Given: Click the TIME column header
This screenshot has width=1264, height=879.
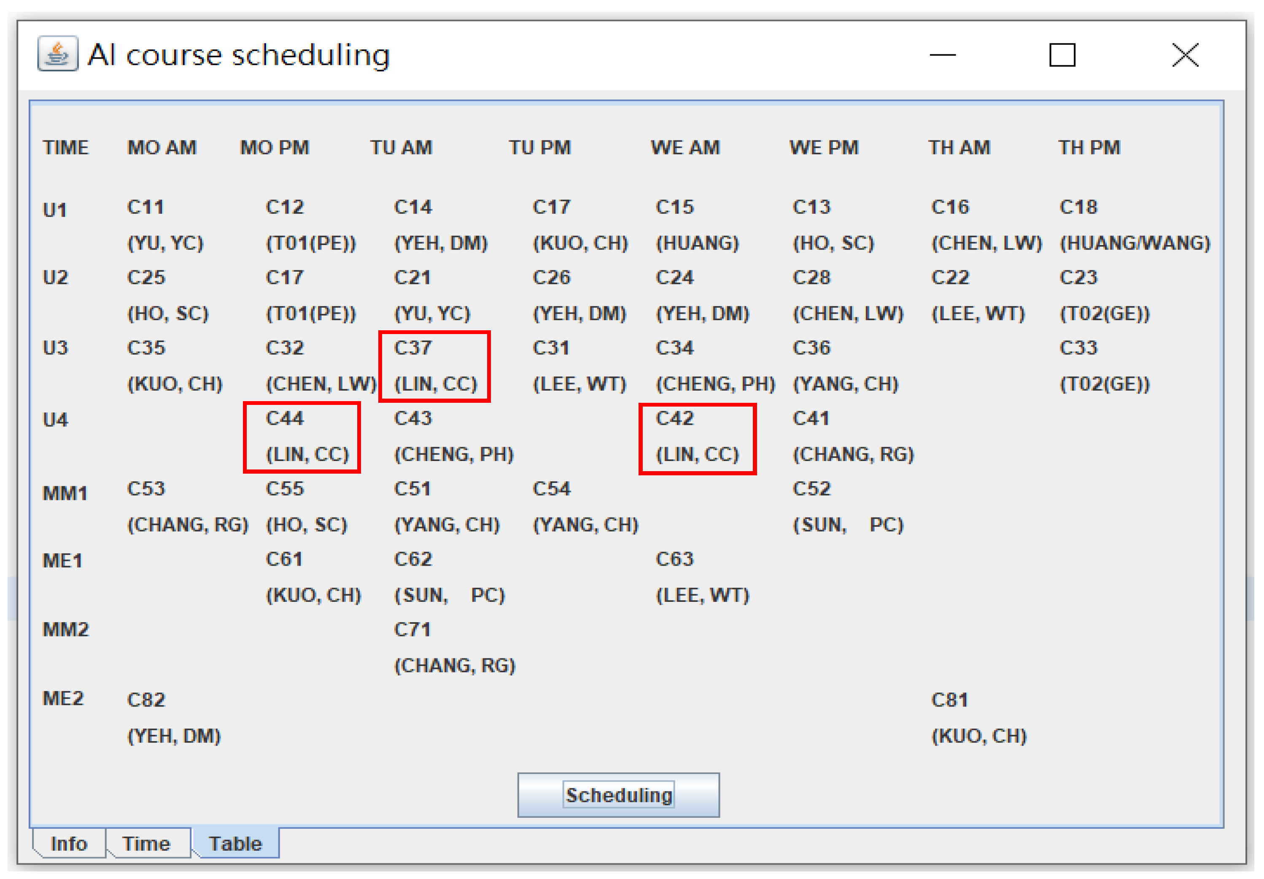Looking at the screenshot, I should pyautogui.click(x=65, y=147).
